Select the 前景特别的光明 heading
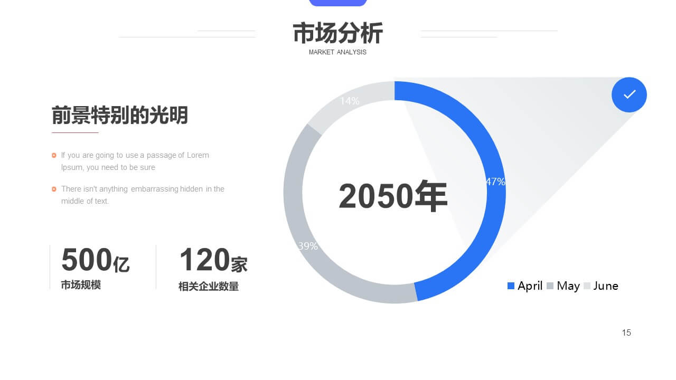The image size is (676, 380). click(x=120, y=115)
